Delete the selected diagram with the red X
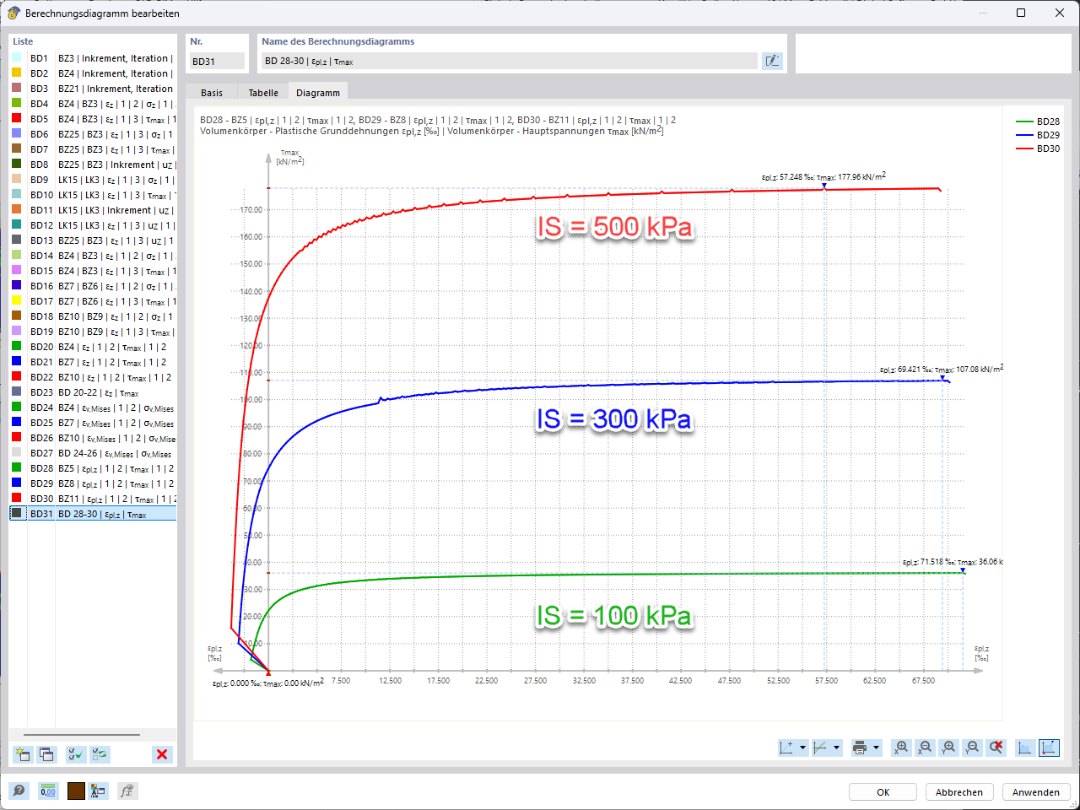The width and height of the screenshot is (1080, 810). [162, 754]
